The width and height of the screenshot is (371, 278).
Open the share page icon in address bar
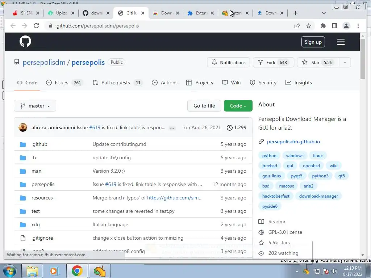coord(297,26)
